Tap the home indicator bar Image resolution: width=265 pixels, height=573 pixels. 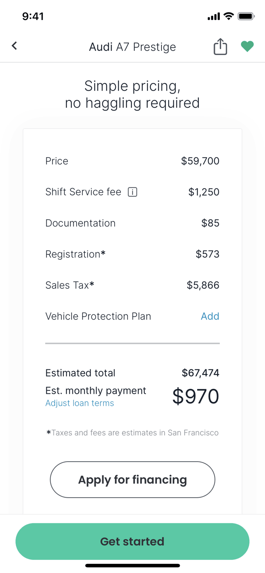pyautogui.click(x=132, y=565)
